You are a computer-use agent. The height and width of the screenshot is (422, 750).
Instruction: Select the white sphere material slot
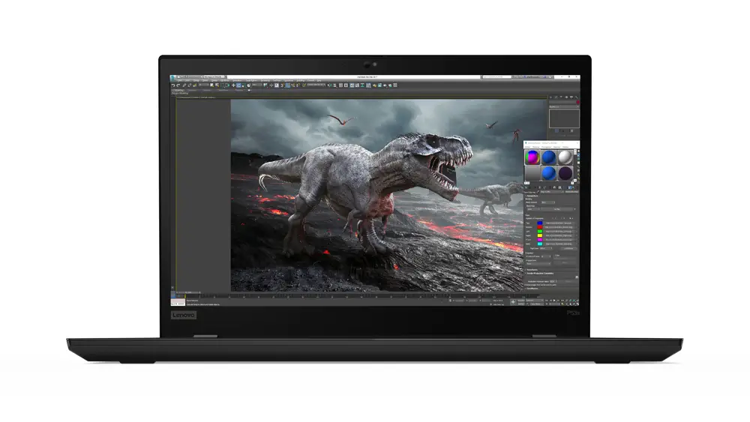565,157
